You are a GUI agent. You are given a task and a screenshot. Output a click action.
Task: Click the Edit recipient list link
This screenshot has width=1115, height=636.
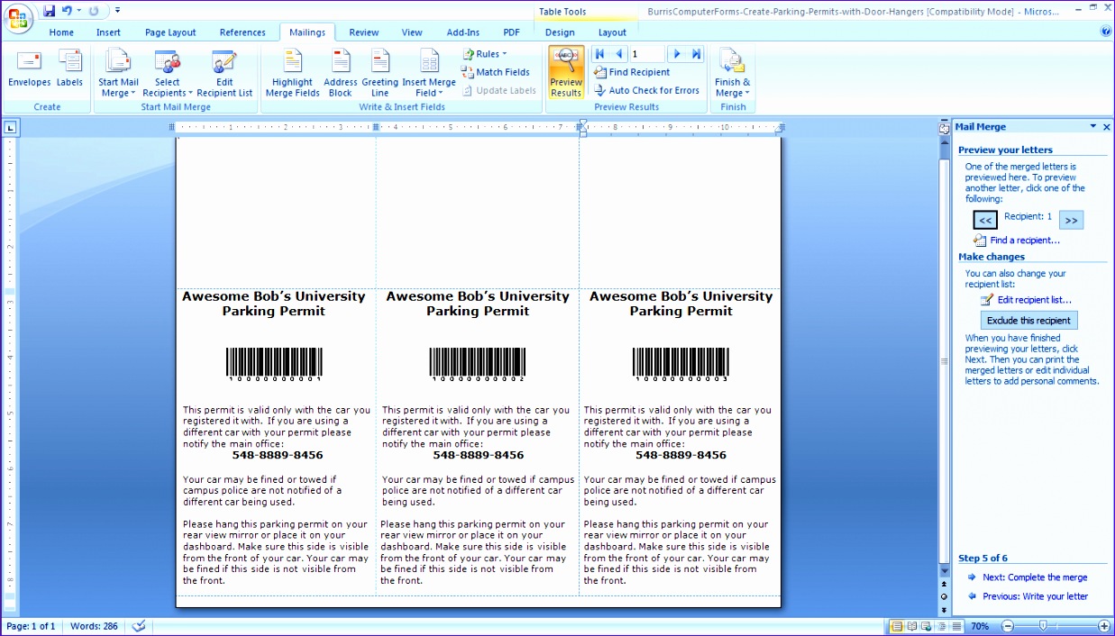click(1034, 300)
